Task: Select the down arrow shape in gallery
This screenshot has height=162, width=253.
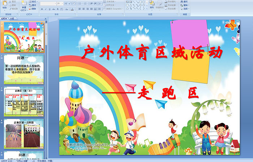Action: 143,5
